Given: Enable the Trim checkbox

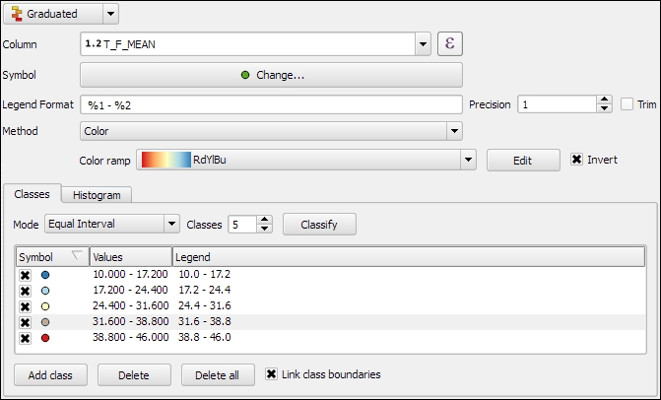Looking at the screenshot, I should [627, 104].
